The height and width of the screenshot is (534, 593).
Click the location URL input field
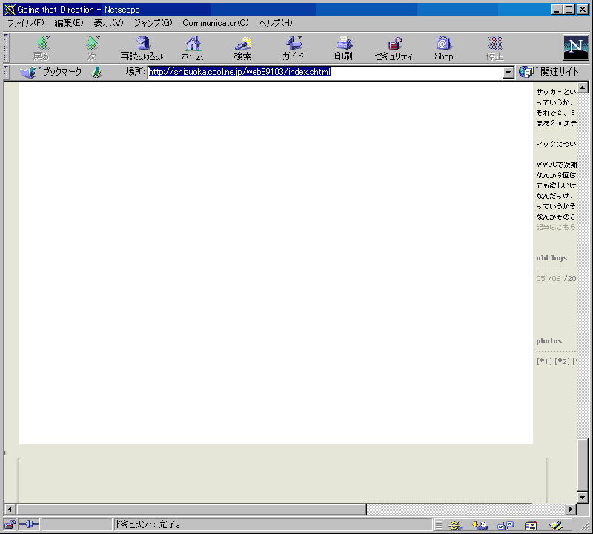(325, 72)
